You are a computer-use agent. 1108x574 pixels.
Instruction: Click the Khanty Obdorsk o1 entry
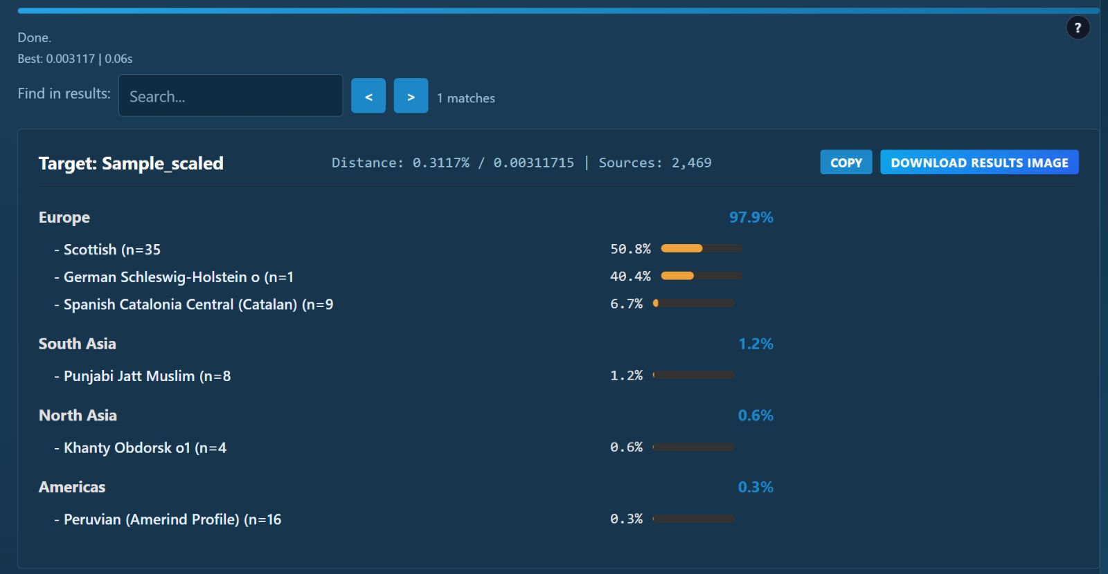tap(145, 448)
